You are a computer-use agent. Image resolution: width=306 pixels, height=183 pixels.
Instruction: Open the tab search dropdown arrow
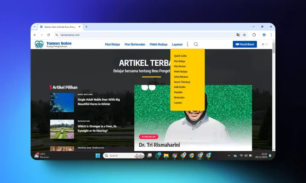pyautogui.click(x=34, y=27)
